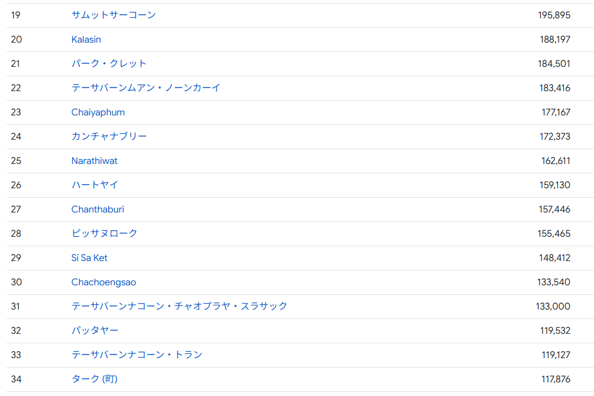Follow the テーサバーンナコーン・トラン link
This screenshot has height=396, width=594.
tap(137, 355)
